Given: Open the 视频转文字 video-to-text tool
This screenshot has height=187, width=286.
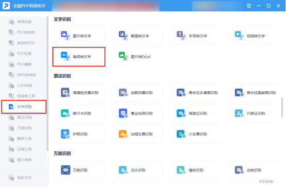Looking at the screenshot, I should point(253,36).
